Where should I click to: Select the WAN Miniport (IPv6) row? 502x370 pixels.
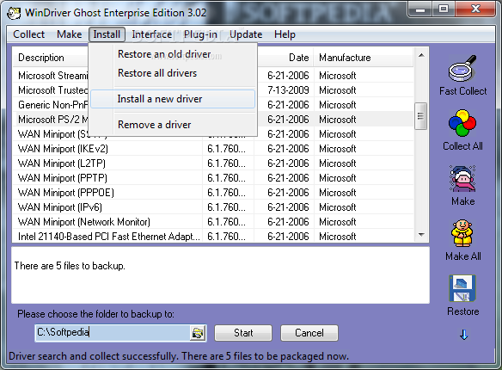tap(213, 207)
